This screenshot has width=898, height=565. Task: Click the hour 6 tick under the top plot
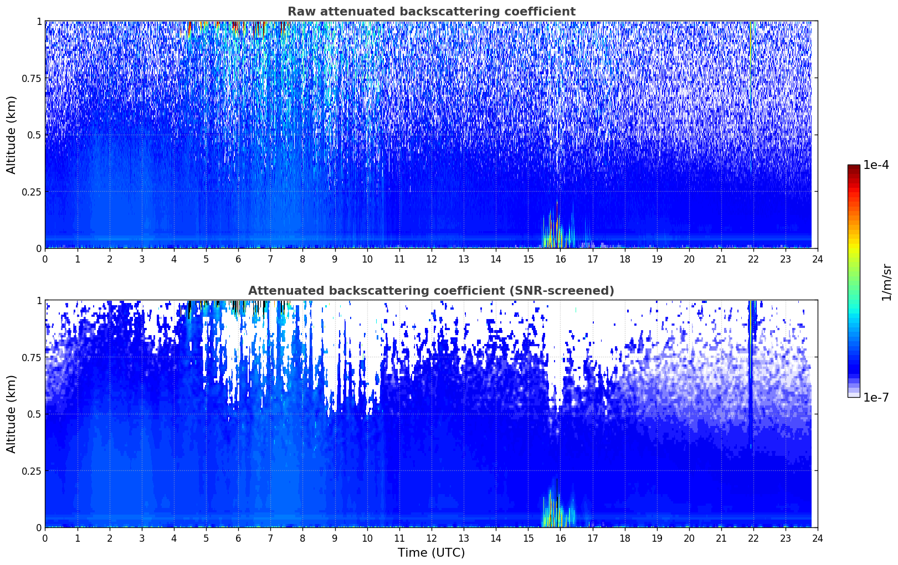(x=238, y=259)
